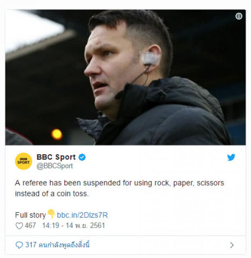The image size is (251, 258).
Task: Open the referee photo
Action: [x=125, y=77]
